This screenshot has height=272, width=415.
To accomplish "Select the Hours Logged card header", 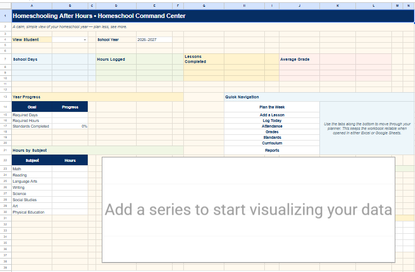I will pyautogui.click(x=116, y=59).
